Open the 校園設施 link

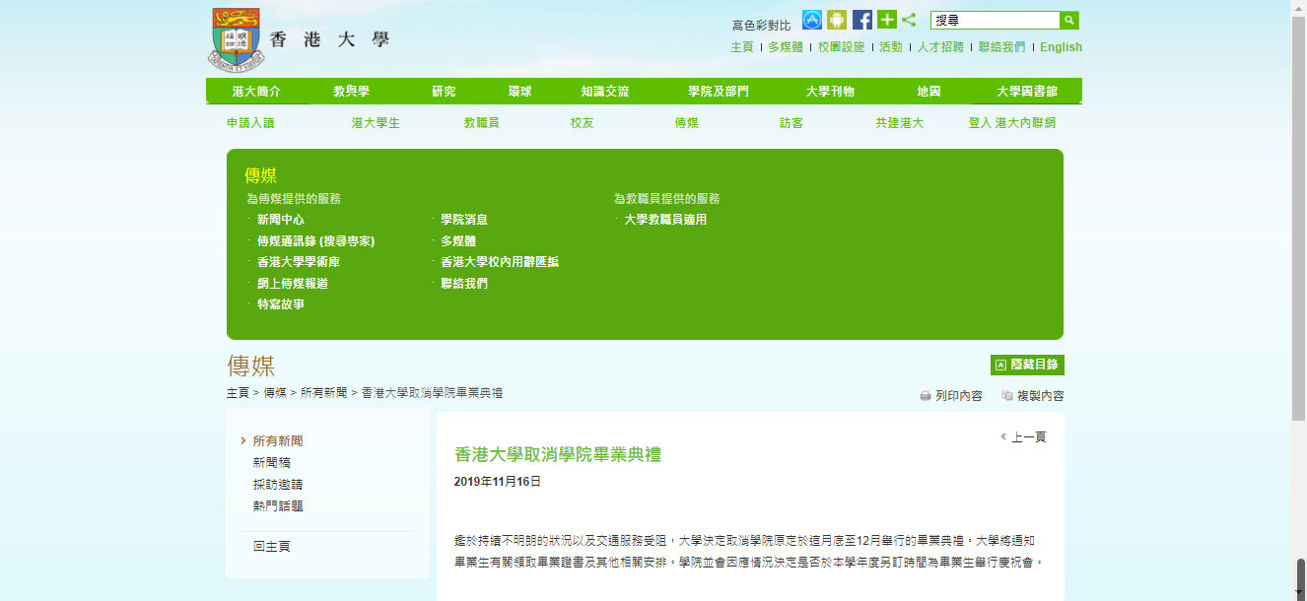(841, 47)
